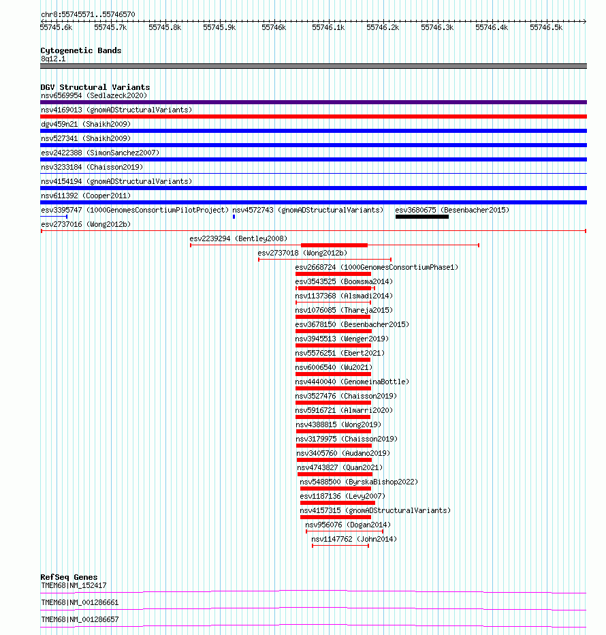Open the dgv459n21 (Shaikh2009) variant
Image resolution: width=606 pixels, height=635 pixels.
pyautogui.click(x=86, y=124)
